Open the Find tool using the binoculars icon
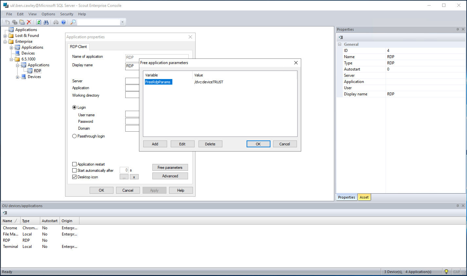The height and width of the screenshot is (276, 467). [46, 22]
